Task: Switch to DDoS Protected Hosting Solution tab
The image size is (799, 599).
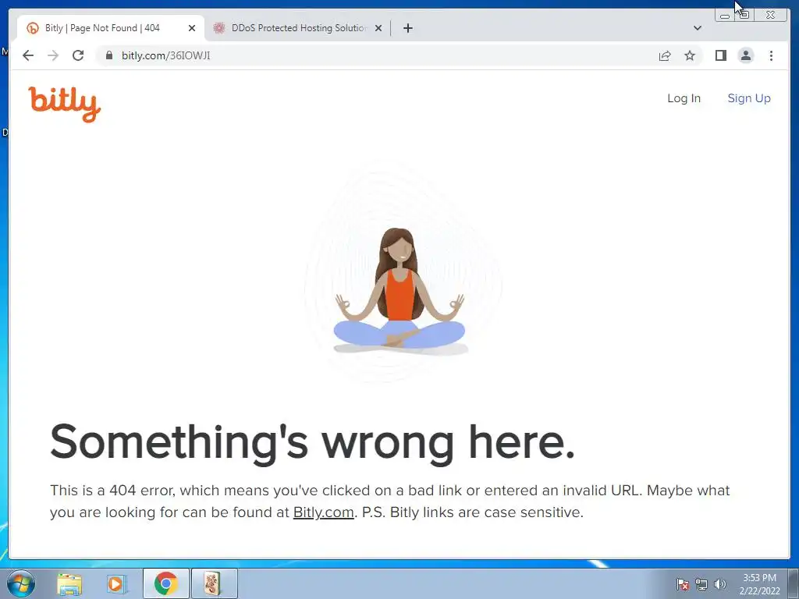Action: coord(297,28)
